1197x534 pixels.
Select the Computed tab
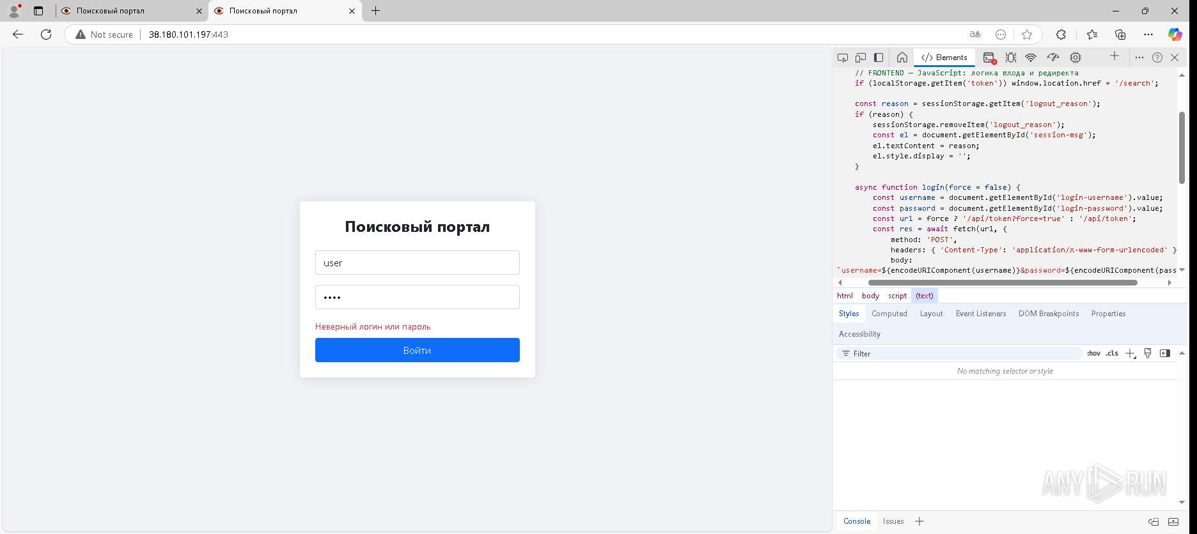click(x=889, y=314)
